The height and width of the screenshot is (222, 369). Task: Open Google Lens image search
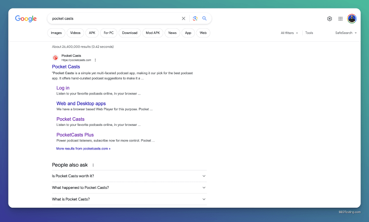(195, 18)
